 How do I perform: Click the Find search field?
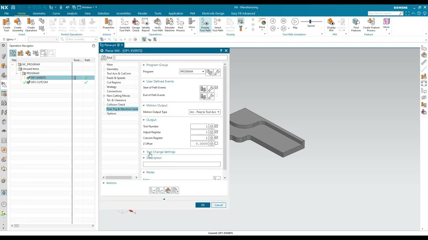pos(170,58)
